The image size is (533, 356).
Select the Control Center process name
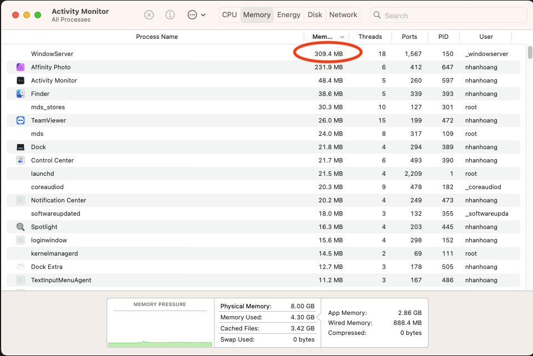click(52, 160)
